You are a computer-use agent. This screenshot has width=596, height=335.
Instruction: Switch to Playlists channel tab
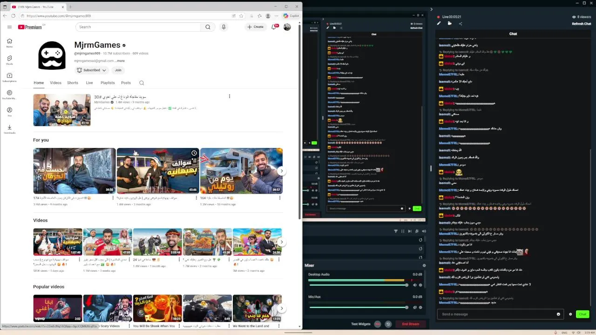[108, 83]
